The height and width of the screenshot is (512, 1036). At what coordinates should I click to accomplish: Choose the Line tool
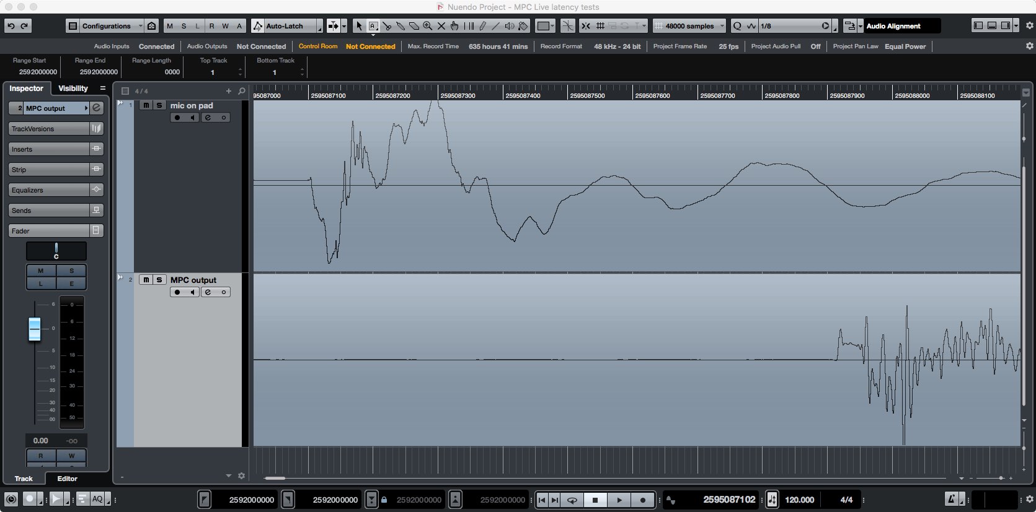[x=495, y=26]
